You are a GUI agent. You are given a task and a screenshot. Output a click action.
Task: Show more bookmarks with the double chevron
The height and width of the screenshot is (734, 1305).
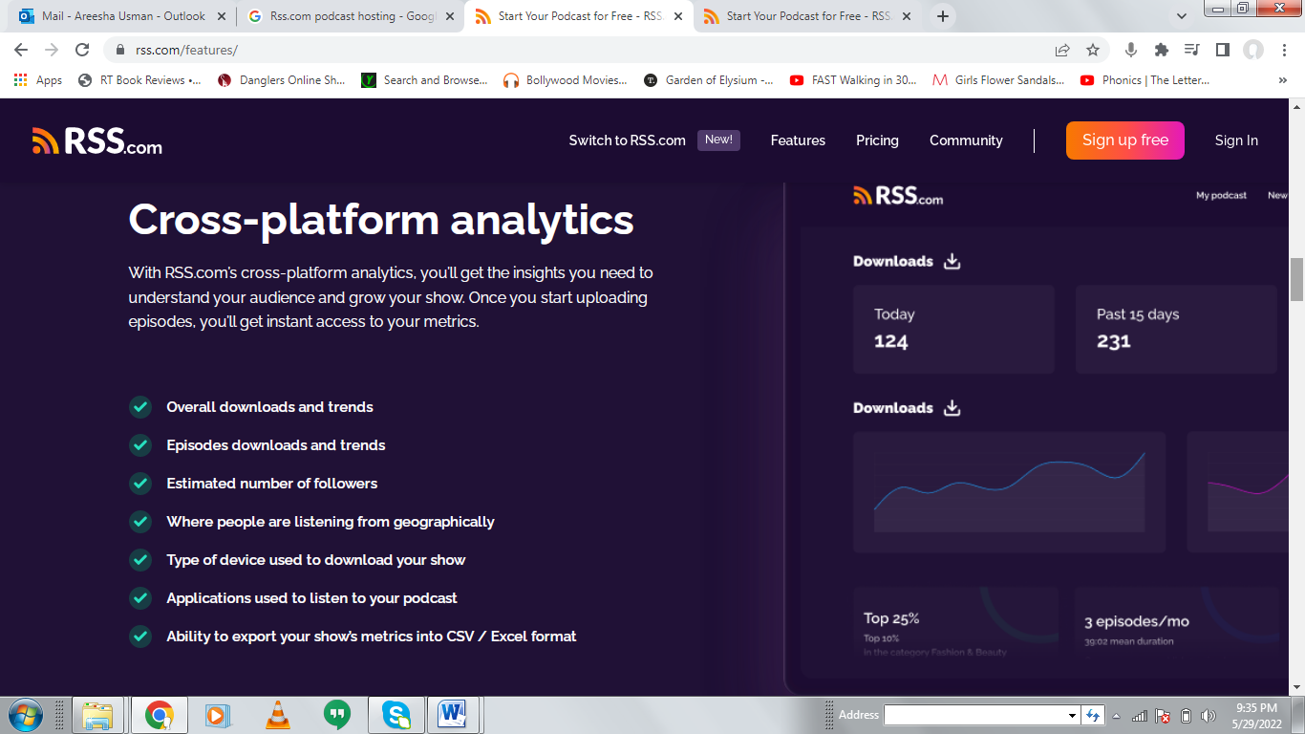pyautogui.click(x=1282, y=80)
